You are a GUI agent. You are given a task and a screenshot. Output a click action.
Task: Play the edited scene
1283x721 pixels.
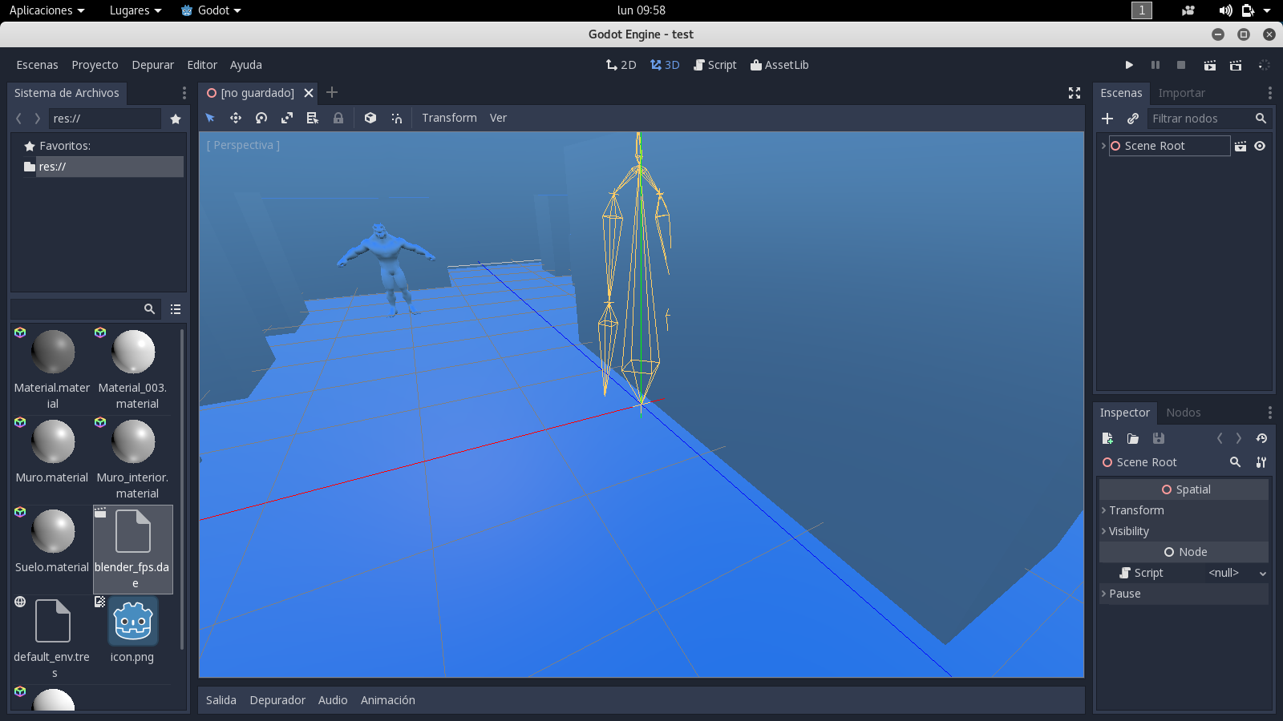(1210, 65)
